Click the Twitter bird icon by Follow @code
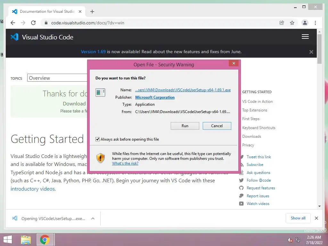This screenshot has height=246, width=328. pyautogui.click(x=241, y=180)
